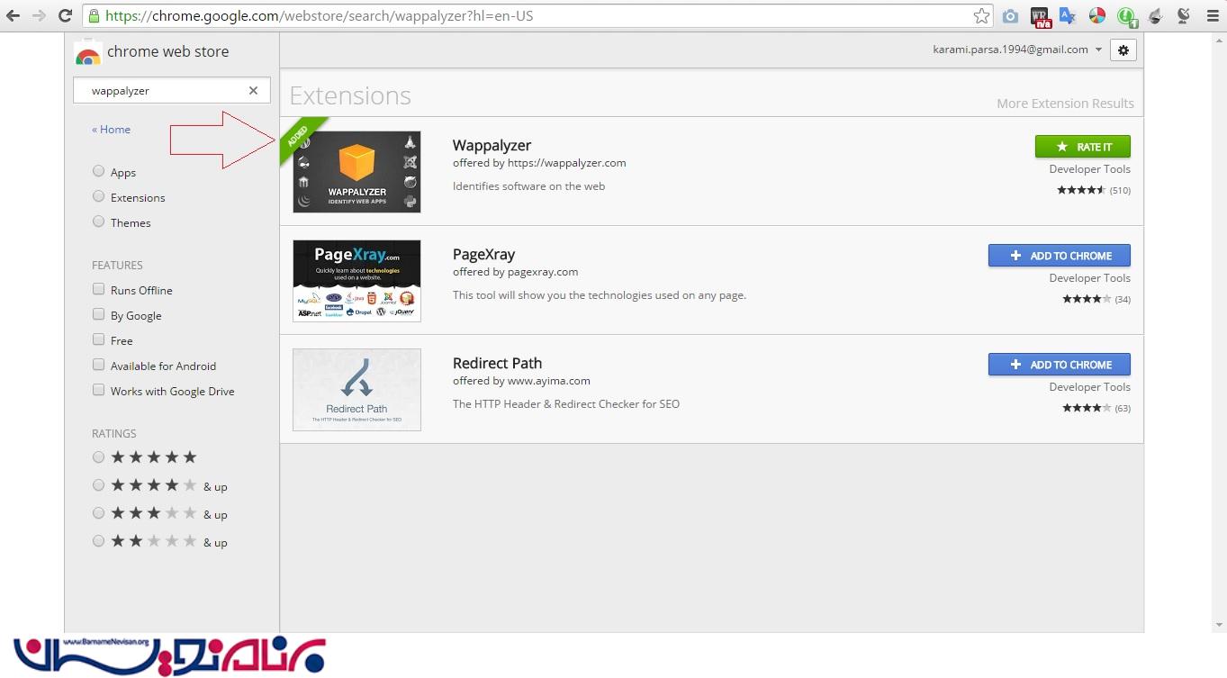Select the four stars & up rating
This screenshot has width=1227, height=678.
pyautogui.click(x=98, y=485)
